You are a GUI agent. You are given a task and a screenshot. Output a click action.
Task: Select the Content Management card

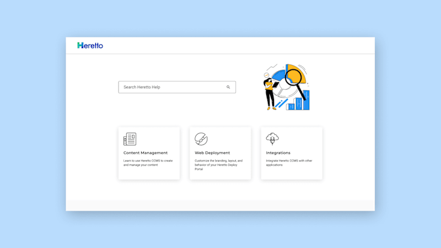tap(149, 153)
